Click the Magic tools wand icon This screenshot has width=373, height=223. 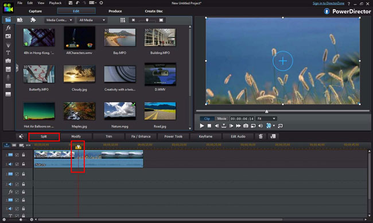pyautogui.click(x=21, y=136)
